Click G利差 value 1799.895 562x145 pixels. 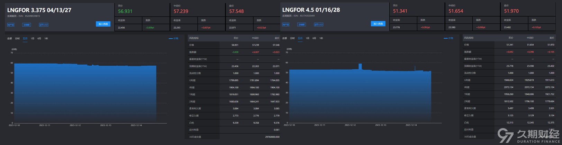point(234,80)
